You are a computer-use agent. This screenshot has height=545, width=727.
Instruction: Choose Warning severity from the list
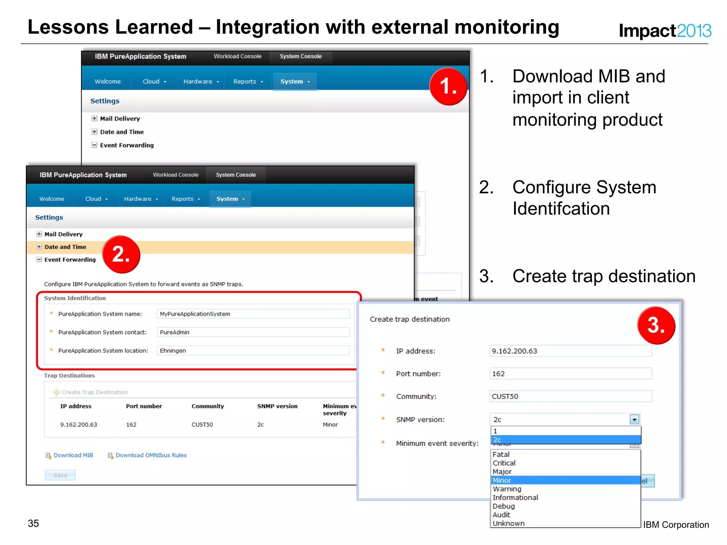pos(566,489)
